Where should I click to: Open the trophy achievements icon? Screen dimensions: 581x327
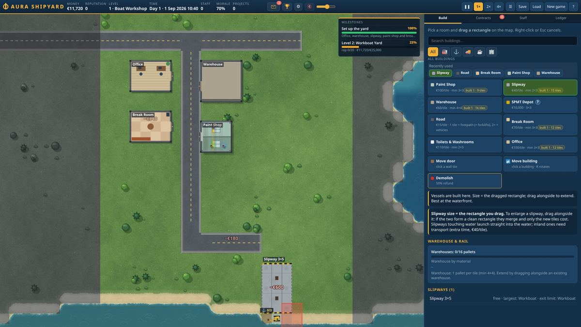pyautogui.click(x=287, y=7)
